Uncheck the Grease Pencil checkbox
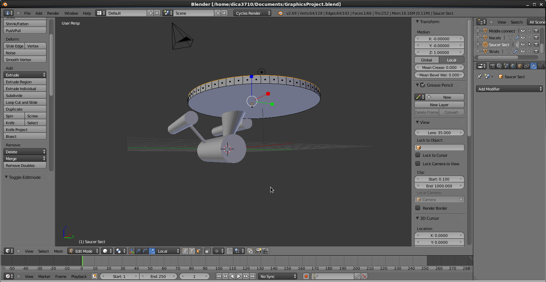The height and width of the screenshot is (282, 546). pyautogui.click(x=422, y=85)
